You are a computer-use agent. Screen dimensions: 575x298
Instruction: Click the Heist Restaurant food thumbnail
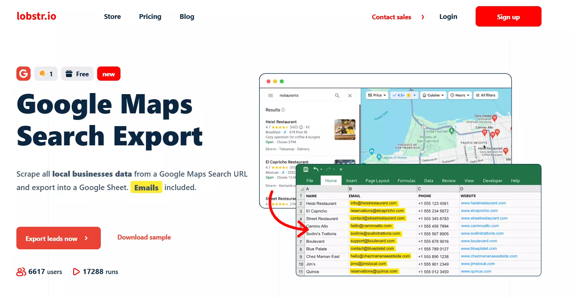tap(345, 129)
